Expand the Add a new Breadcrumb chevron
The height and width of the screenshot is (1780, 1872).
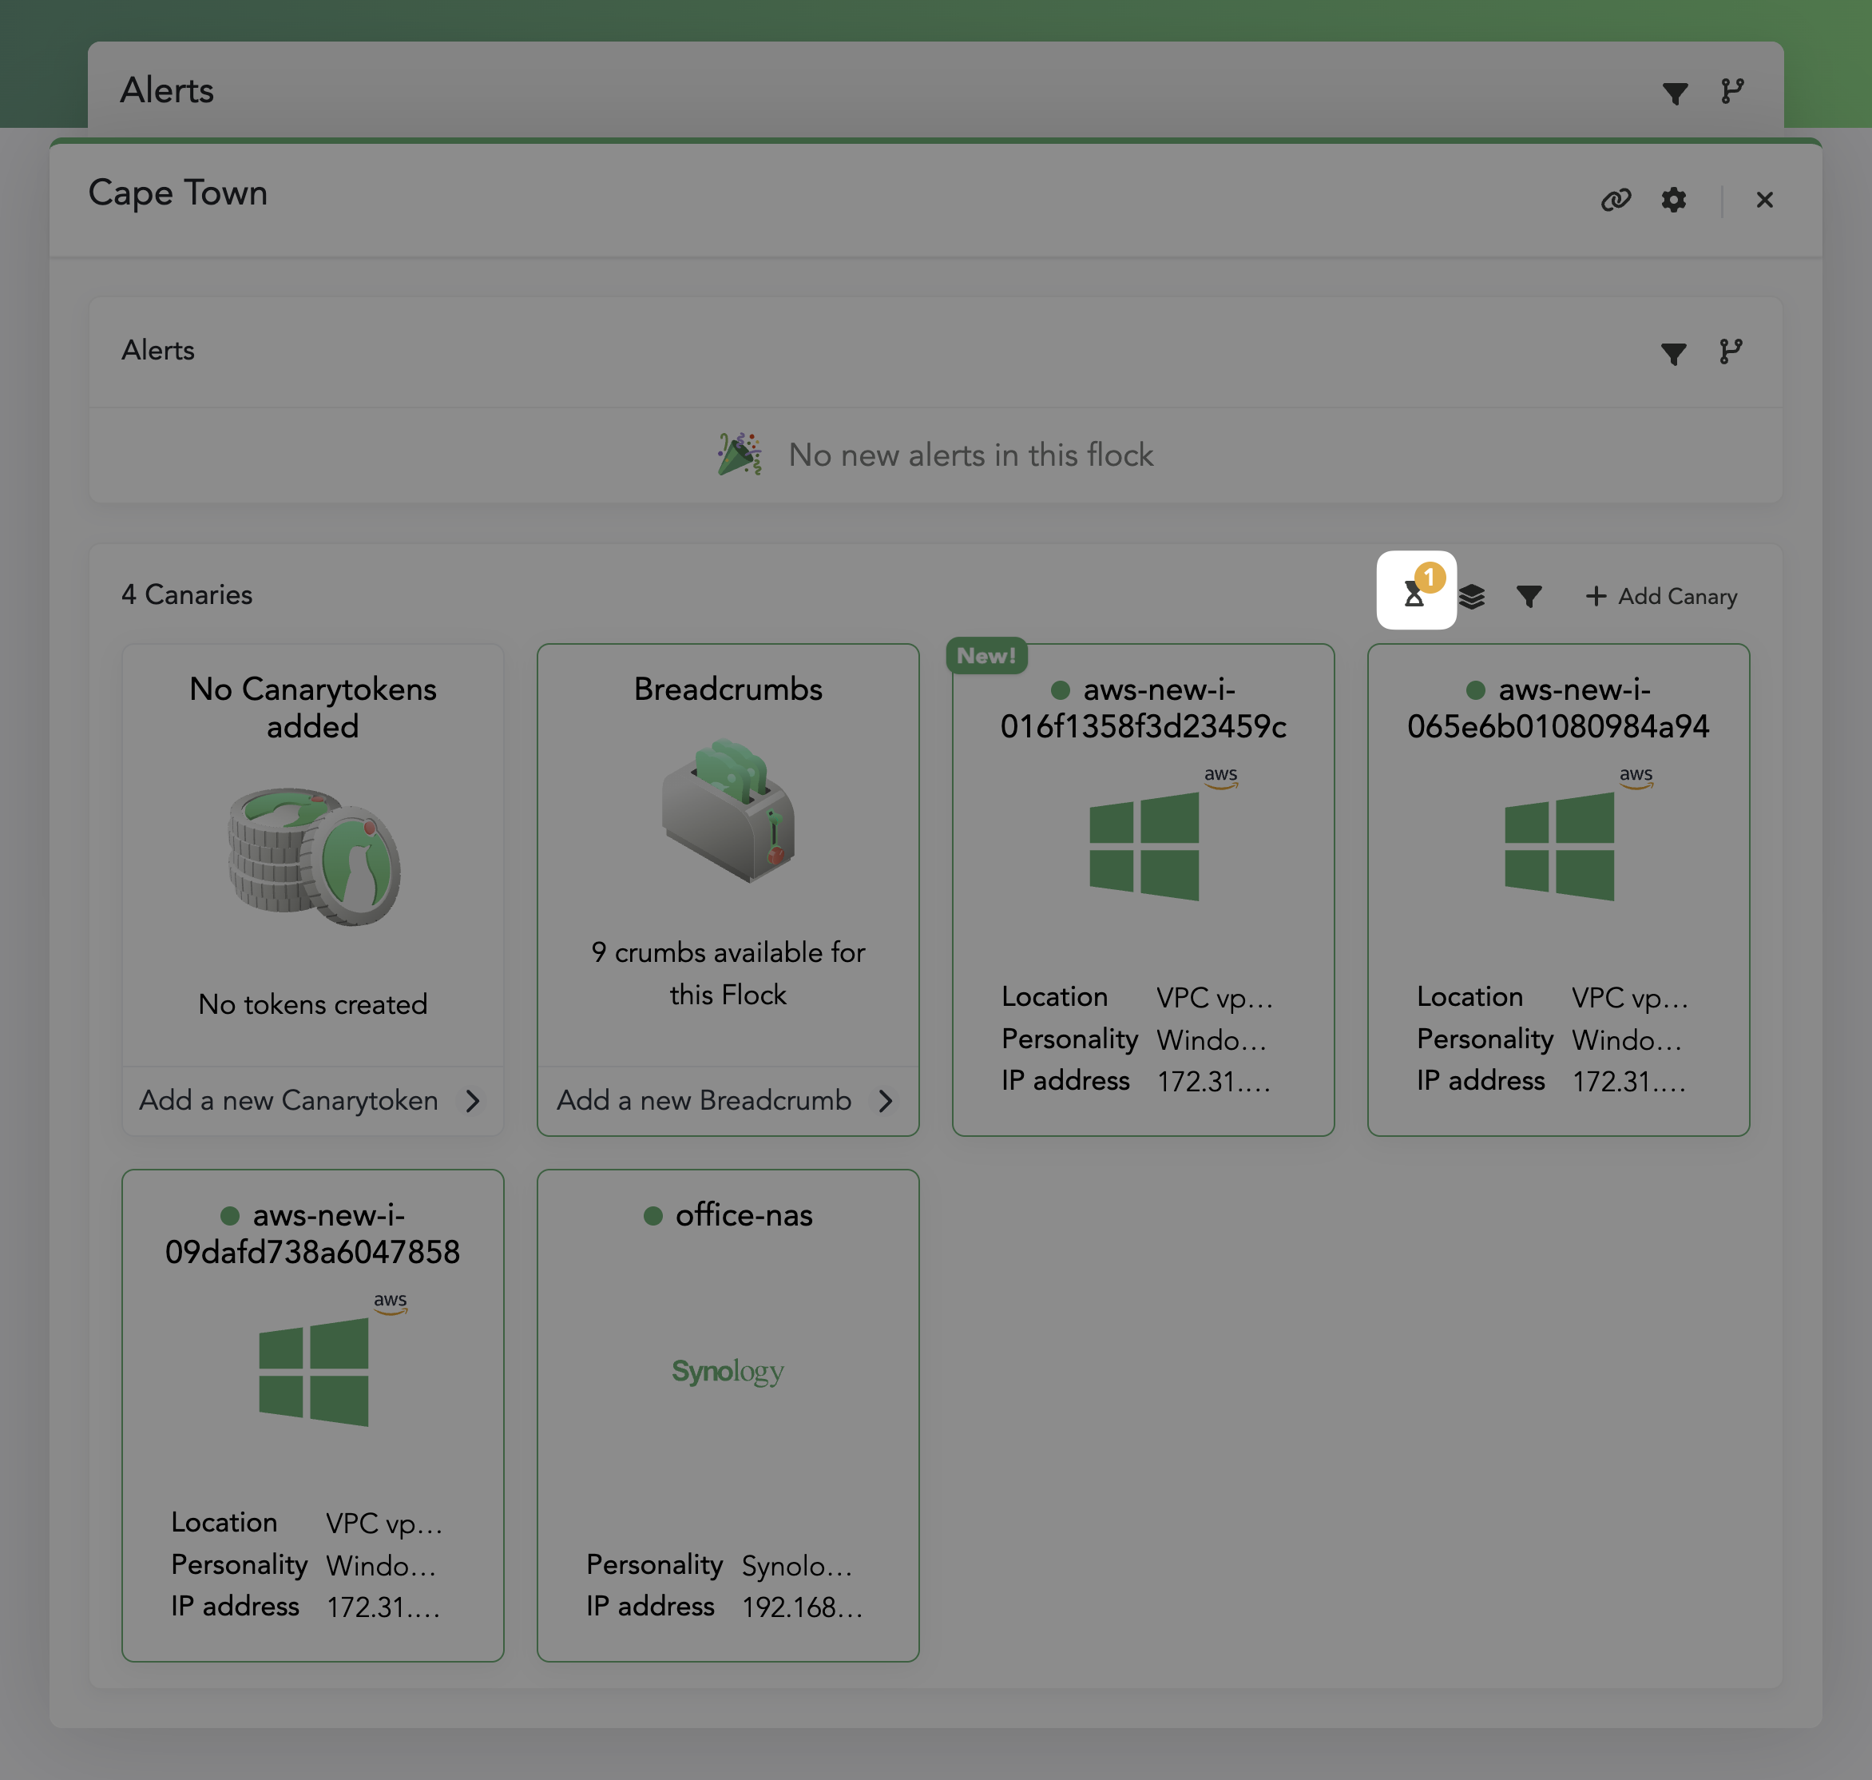tap(885, 1101)
